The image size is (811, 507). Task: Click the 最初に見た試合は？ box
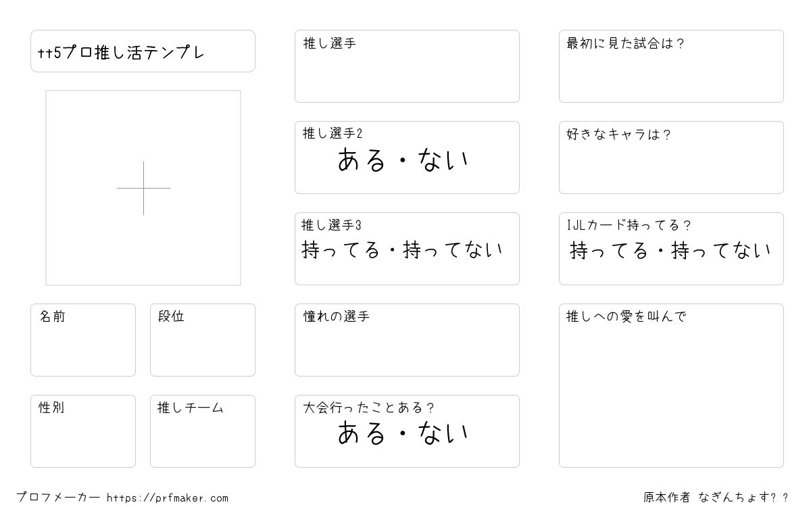(671, 66)
